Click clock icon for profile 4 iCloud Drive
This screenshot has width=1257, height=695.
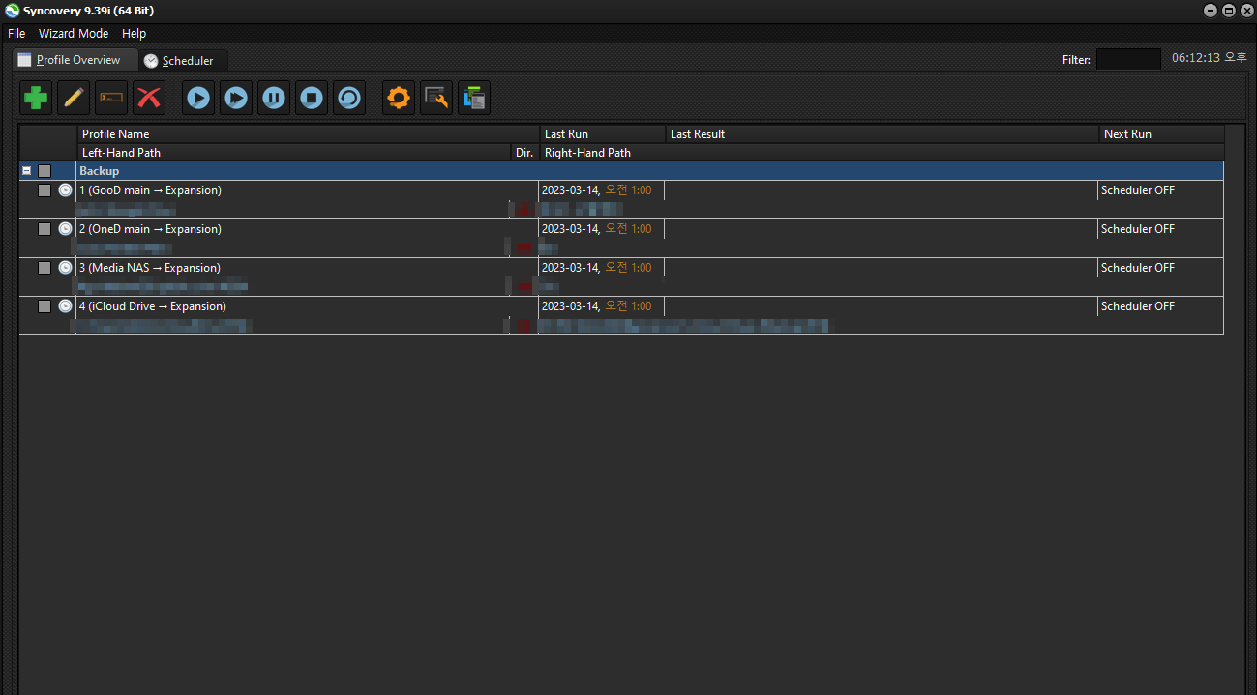65,306
